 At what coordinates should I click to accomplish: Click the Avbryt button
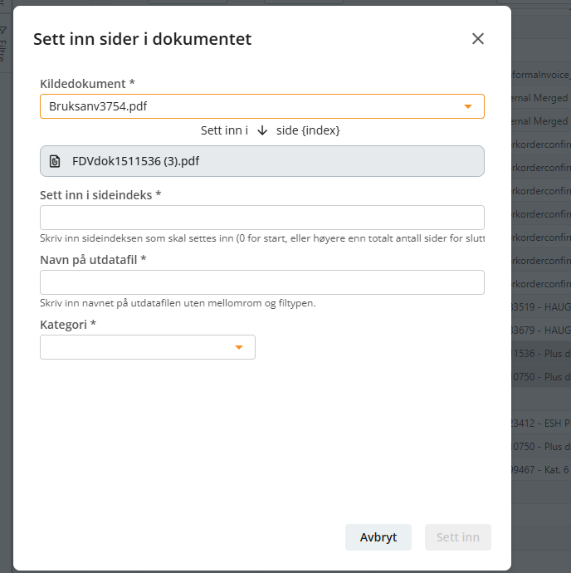click(x=378, y=537)
